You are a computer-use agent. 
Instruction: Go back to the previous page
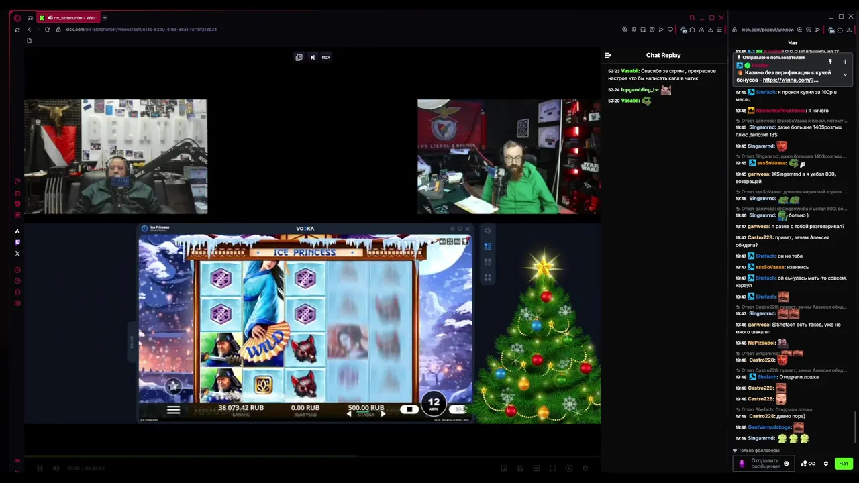click(29, 30)
